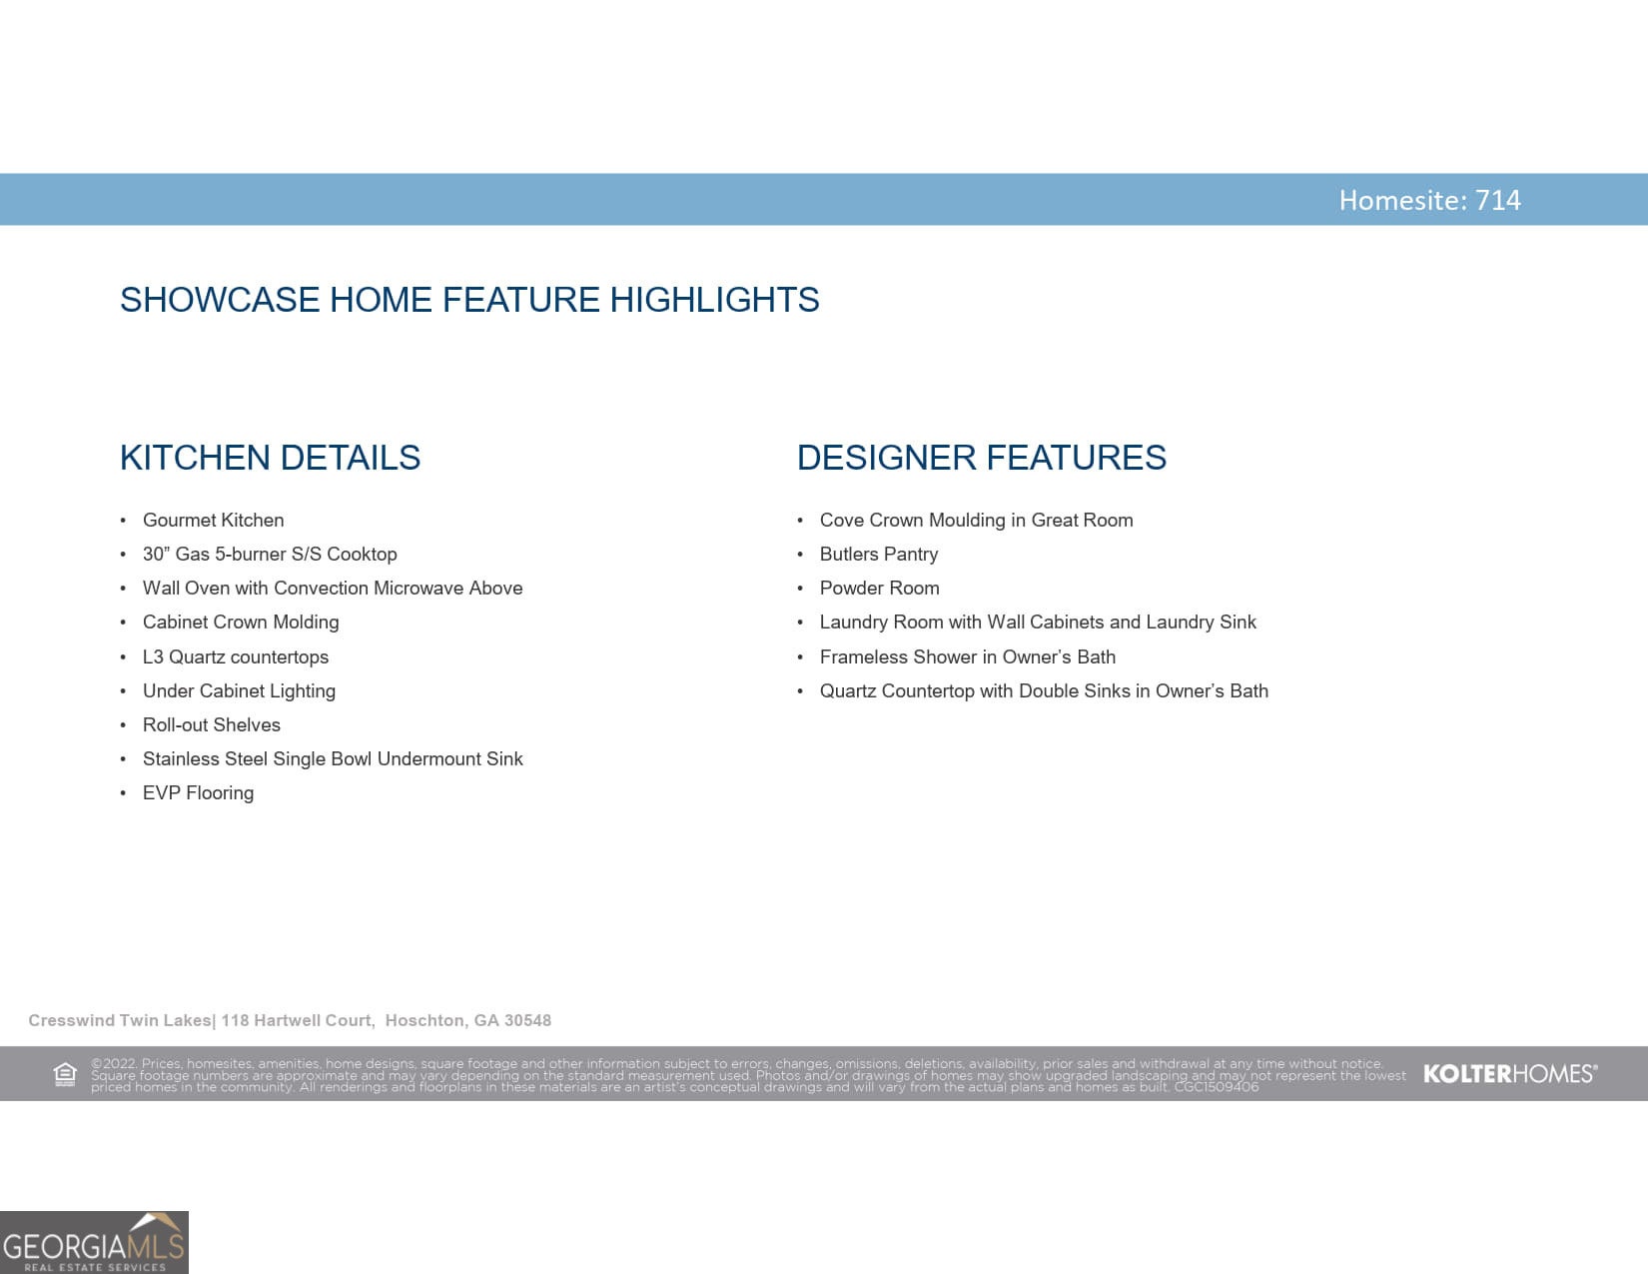
Task: Click the L3 Quartz countertops item
Action: [x=236, y=656]
